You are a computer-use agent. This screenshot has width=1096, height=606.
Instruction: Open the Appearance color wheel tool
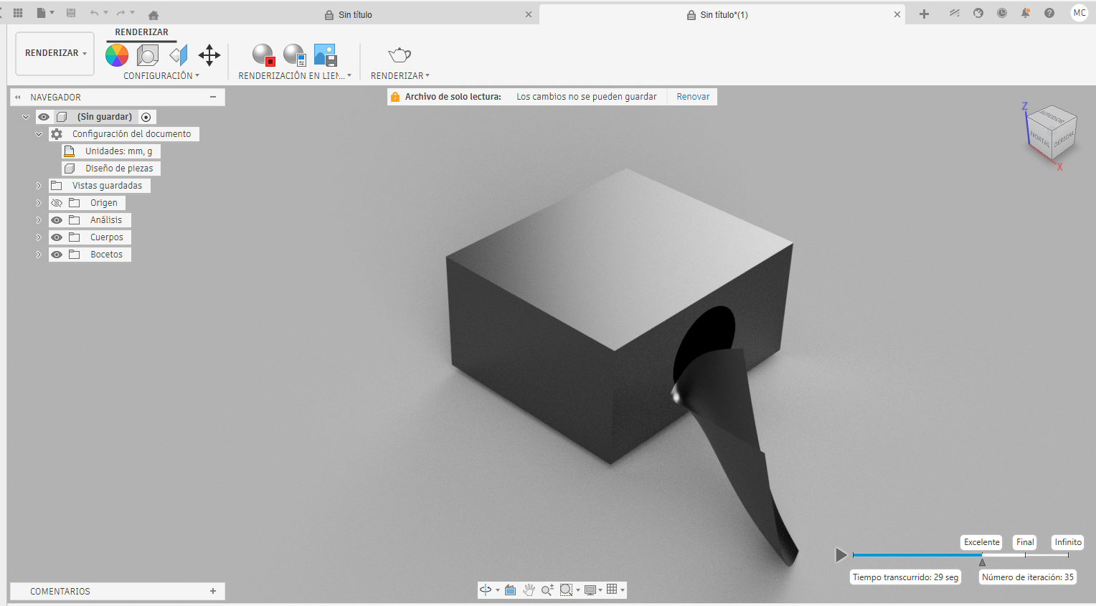[117, 55]
